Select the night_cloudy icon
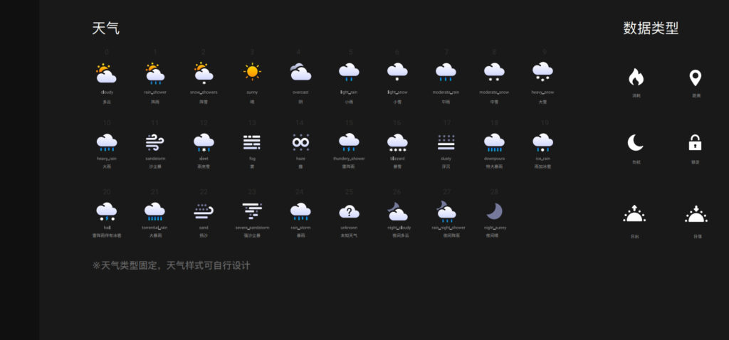The height and width of the screenshot is (340, 729). click(x=397, y=211)
